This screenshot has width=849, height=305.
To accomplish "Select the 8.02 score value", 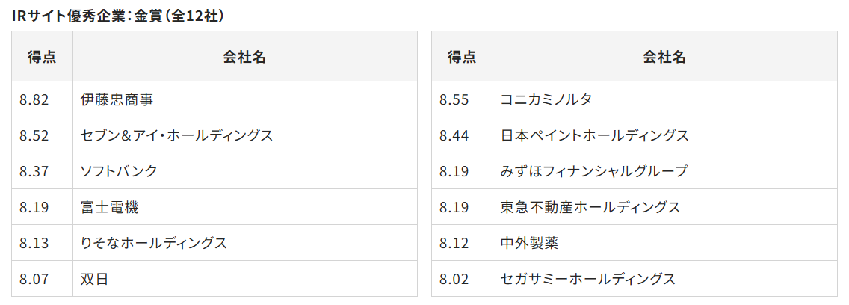I will pos(454,279).
